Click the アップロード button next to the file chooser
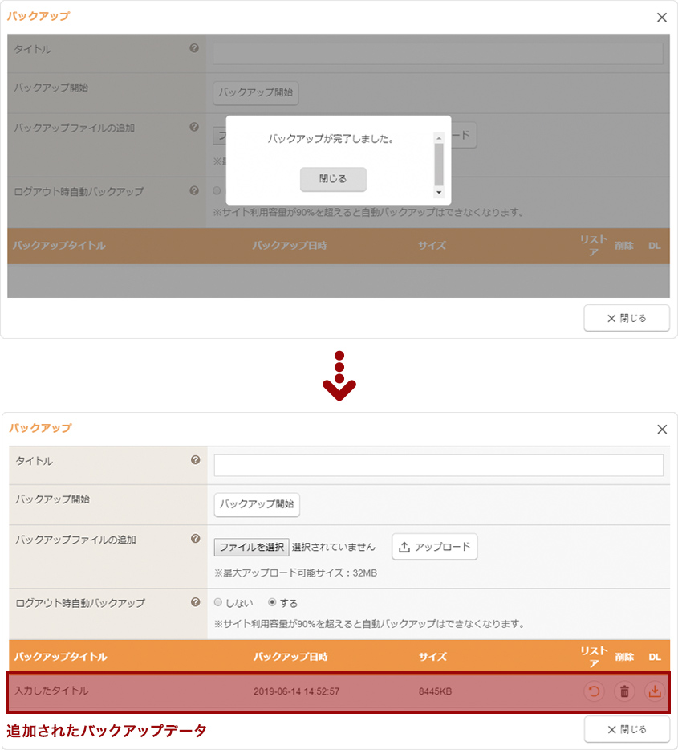Viewport: 678px width, 750px height. tap(435, 547)
